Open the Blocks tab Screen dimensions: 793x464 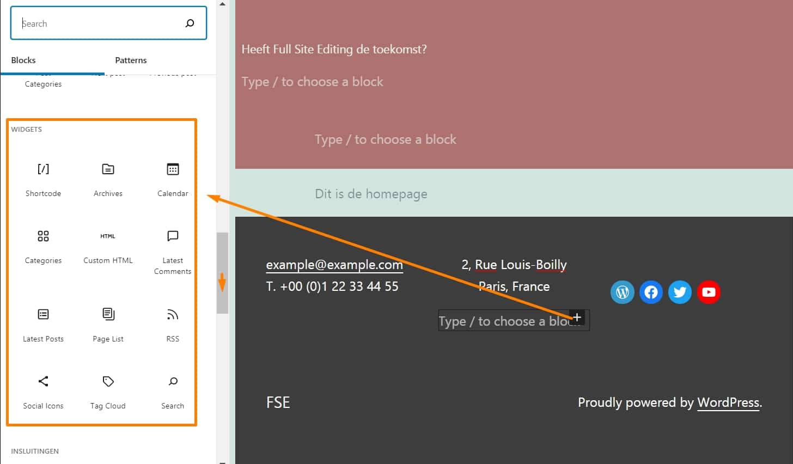pos(23,60)
